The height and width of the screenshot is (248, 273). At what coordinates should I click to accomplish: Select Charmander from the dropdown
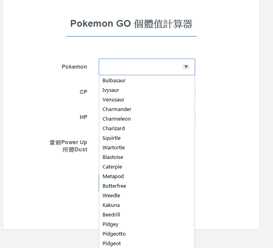(117, 109)
